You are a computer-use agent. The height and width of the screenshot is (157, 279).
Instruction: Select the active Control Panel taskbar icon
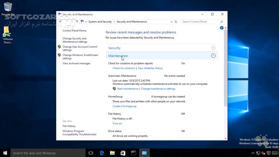144,153
